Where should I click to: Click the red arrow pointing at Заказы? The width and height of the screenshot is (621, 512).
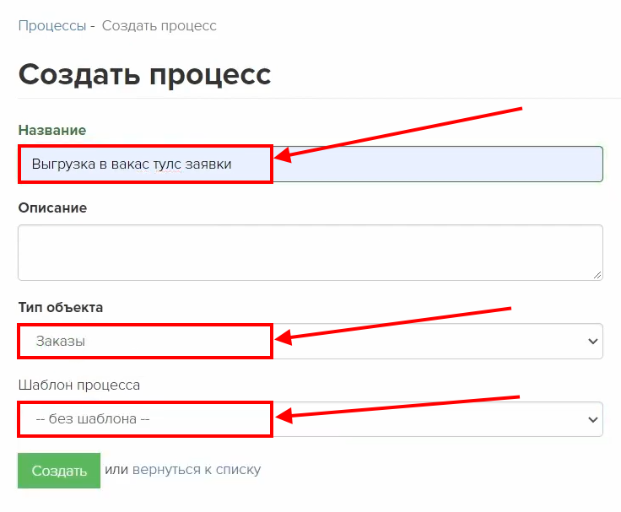point(395,324)
